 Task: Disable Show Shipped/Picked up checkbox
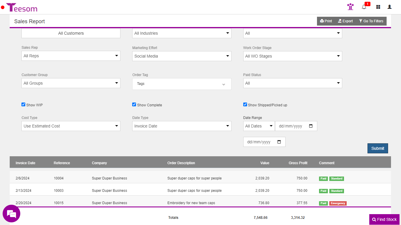click(245, 105)
